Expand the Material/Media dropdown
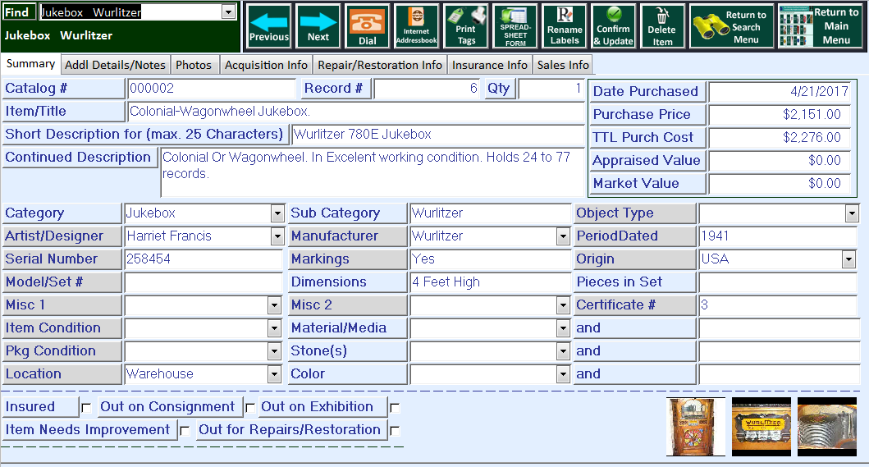 563,328
